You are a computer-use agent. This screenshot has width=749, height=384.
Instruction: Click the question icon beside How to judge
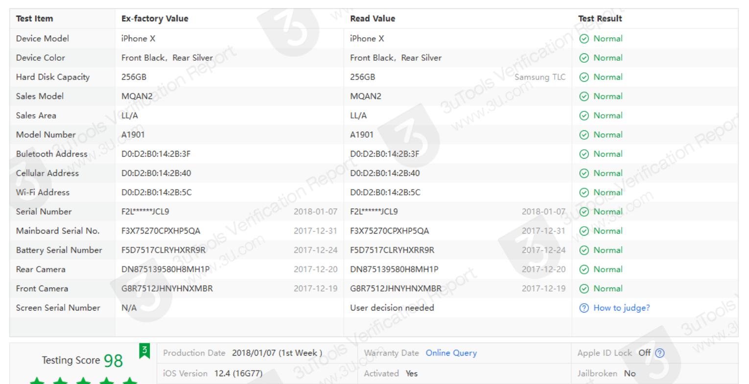pyautogui.click(x=584, y=308)
